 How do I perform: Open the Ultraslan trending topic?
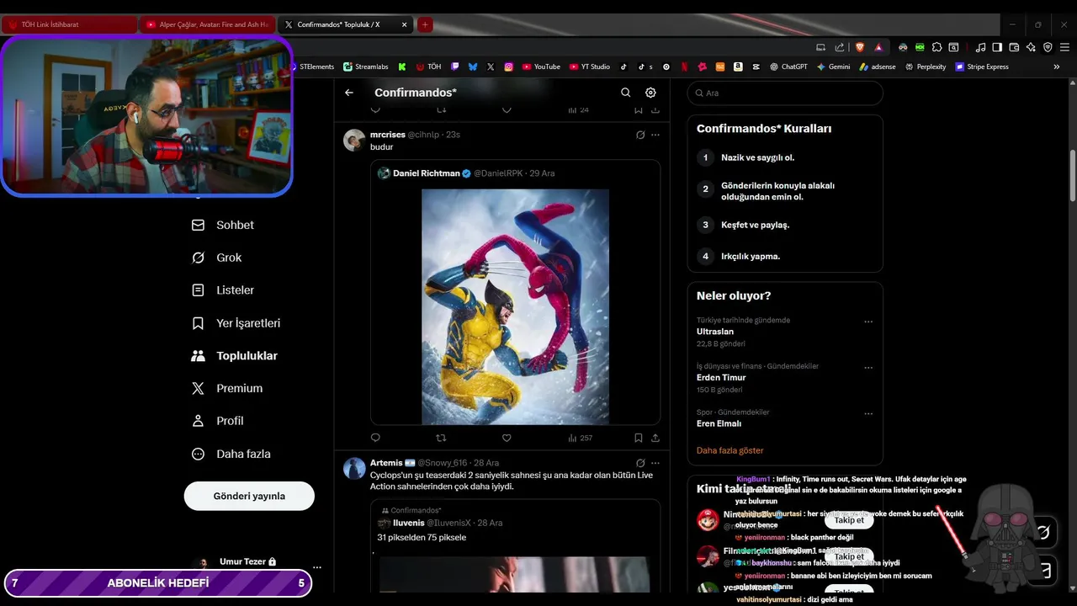coord(715,332)
